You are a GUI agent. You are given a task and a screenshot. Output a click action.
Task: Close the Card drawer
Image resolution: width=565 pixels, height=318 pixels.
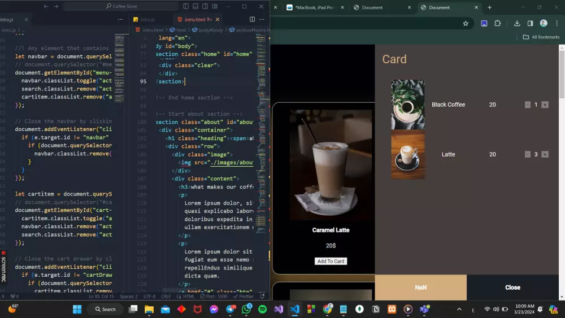(512, 287)
